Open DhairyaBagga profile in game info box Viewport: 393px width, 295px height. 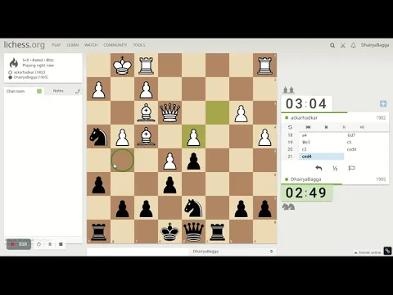pyautogui.click(x=31, y=77)
